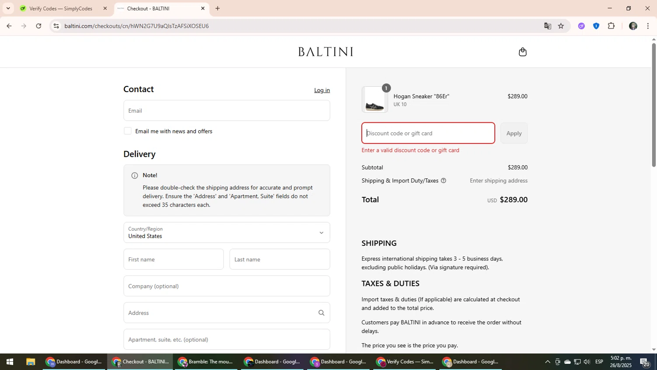Click the browser forward arrow
Viewport: 657px width, 370px height.
click(x=24, y=26)
